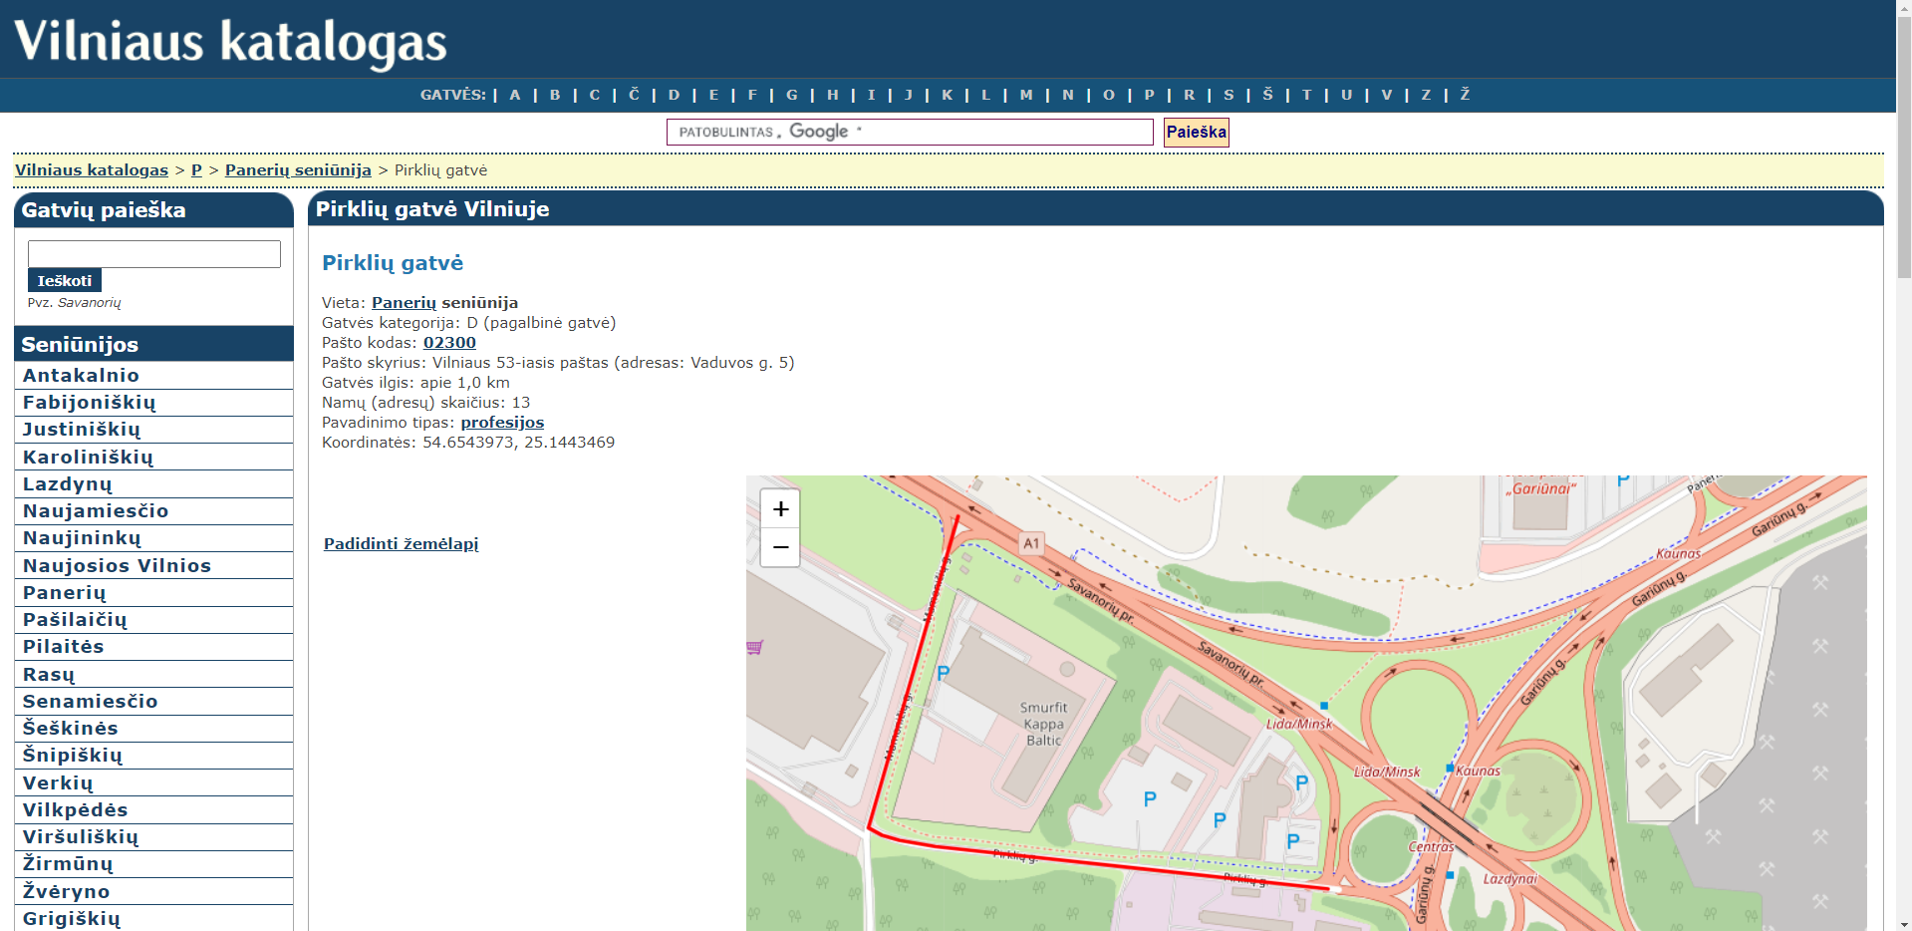Zoom in the map with plus button
This screenshot has width=1912, height=931.
(x=780, y=509)
